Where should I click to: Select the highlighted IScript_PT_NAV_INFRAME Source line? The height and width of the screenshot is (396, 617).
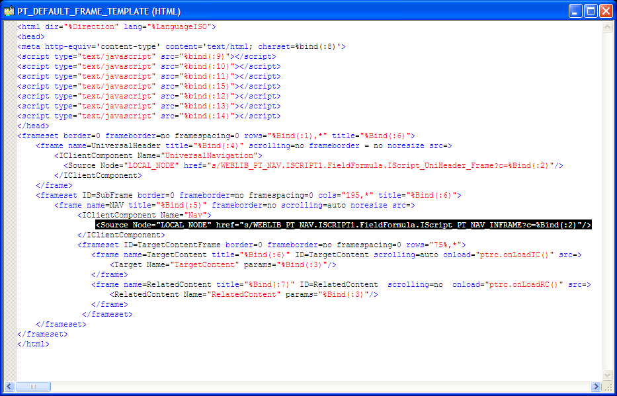(x=344, y=224)
